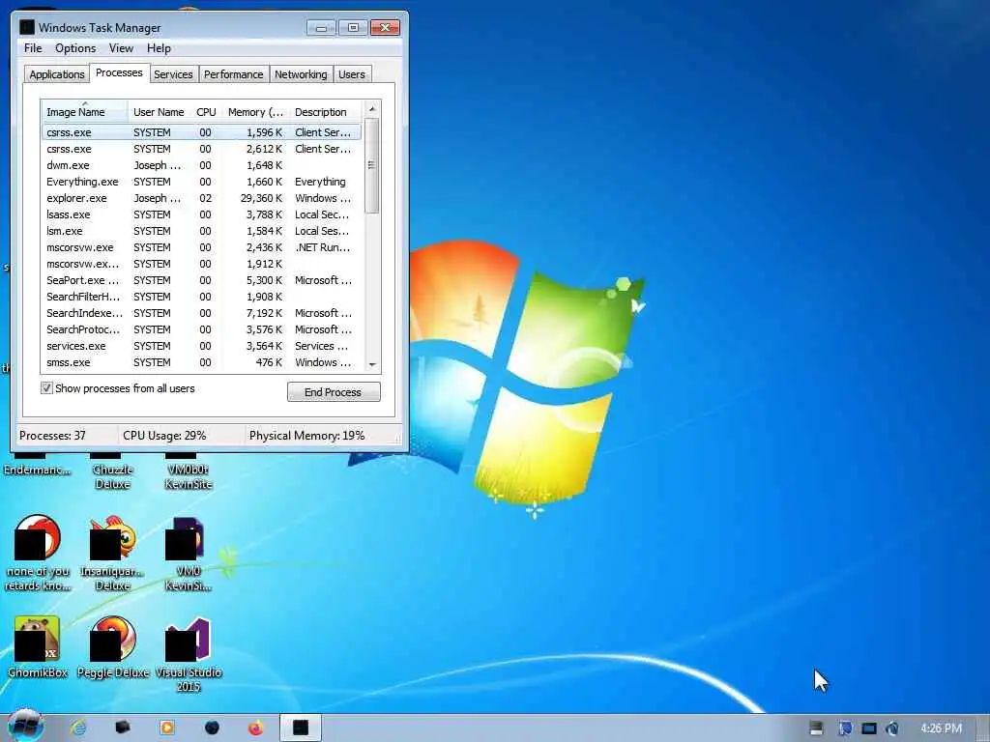Select the VM0 KevinSi... desktop shortcut
The height and width of the screenshot is (742, 990).
point(189,554)
